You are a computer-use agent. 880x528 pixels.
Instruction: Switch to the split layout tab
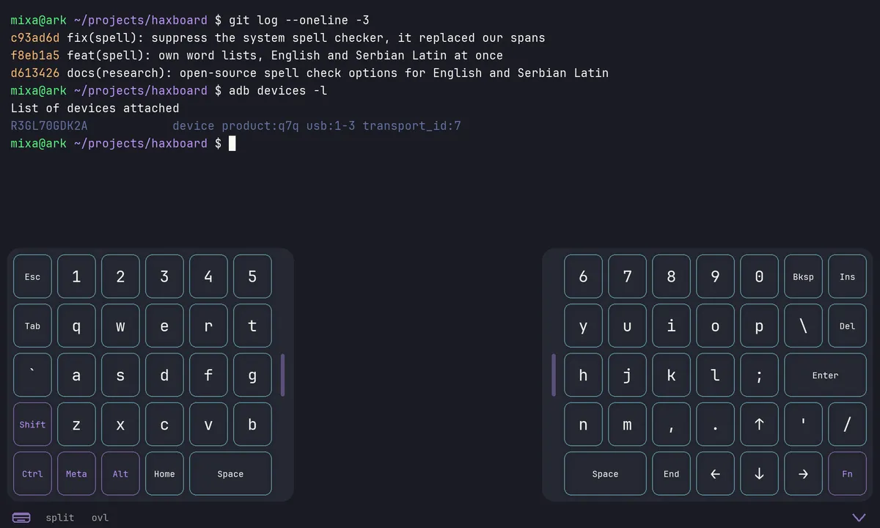tap(60, 518)
